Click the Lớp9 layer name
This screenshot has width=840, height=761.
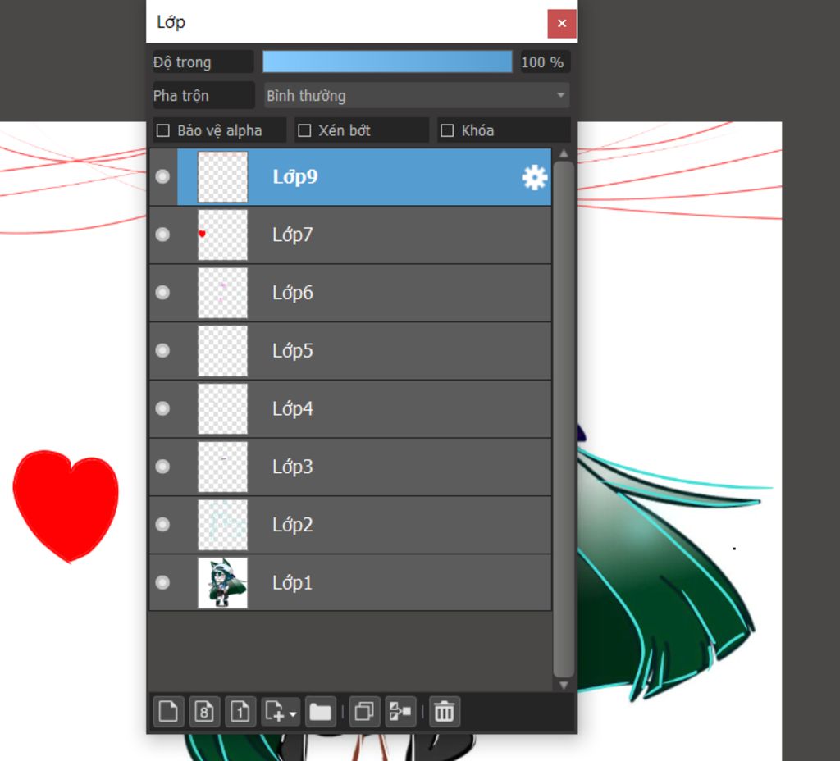point(295,177)
